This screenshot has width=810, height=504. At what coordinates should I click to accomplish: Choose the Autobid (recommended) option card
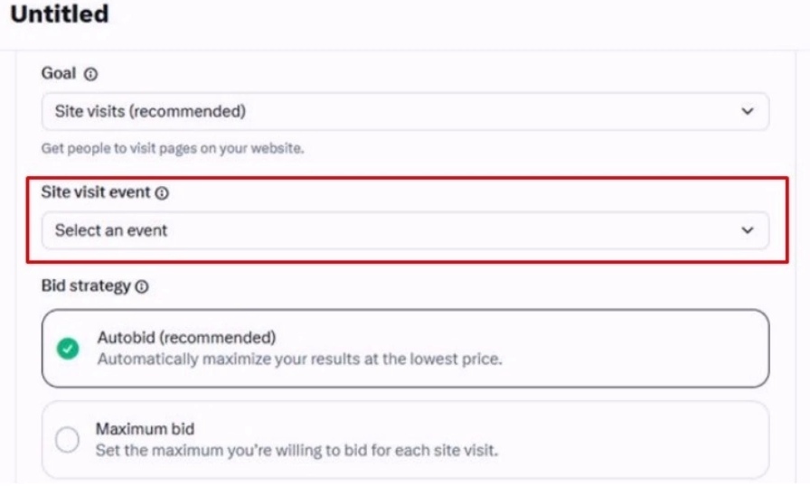406,349
